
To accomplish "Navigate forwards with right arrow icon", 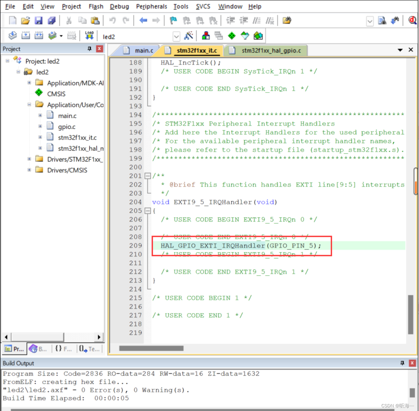I will 156,20.
